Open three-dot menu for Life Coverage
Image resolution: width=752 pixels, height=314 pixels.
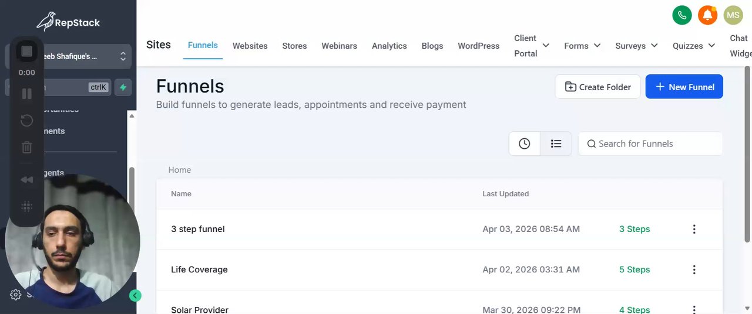(x=694, y=270)
